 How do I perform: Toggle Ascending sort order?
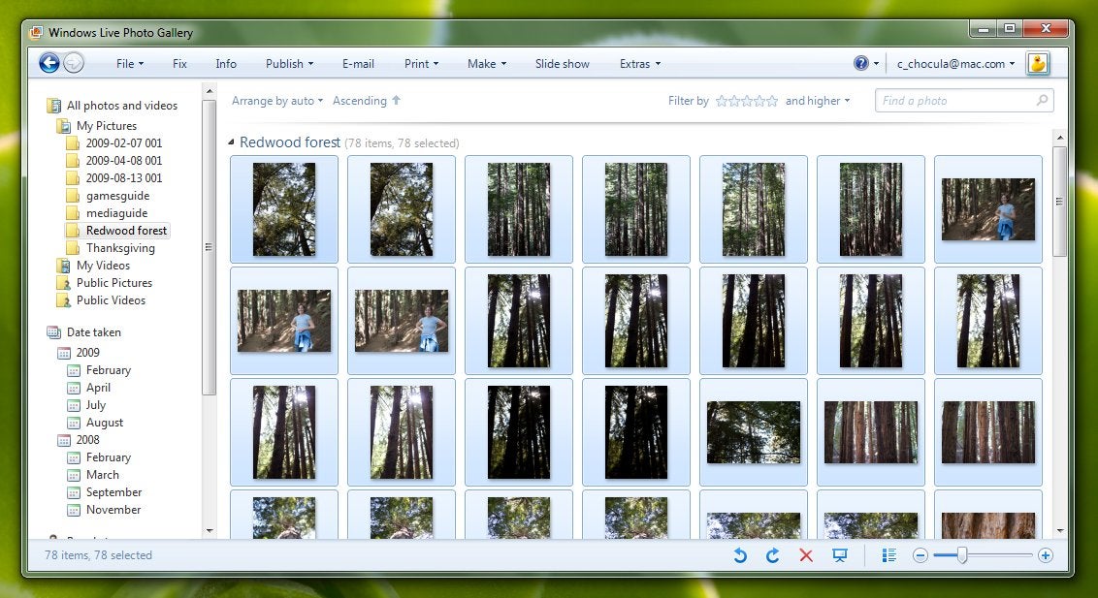coord(367,101)
